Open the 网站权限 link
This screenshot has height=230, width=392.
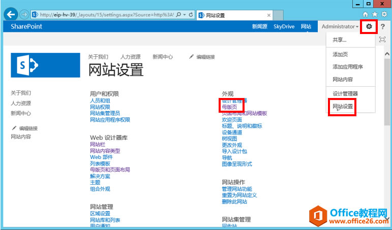coord(100,107)
